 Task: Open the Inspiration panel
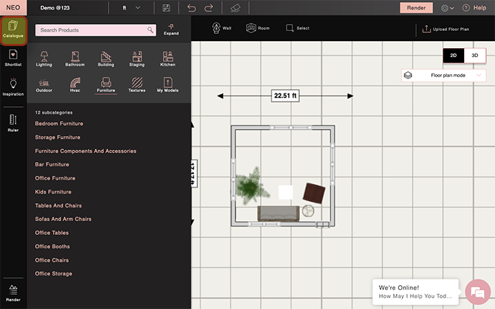pyautogui.click(x=13, y=87)
